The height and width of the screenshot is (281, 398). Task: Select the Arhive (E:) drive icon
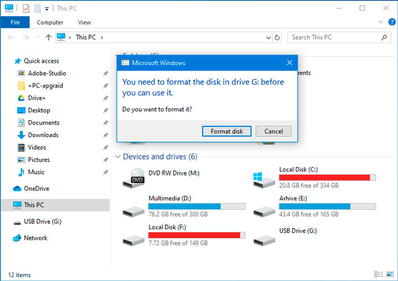pyautogui.click(x=264, y=212)
